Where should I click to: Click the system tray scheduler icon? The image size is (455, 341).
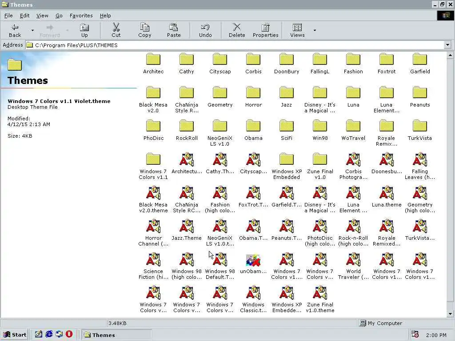(x=415, y=334)
